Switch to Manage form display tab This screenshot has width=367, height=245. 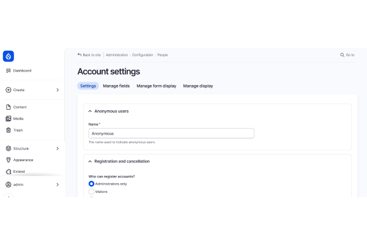[156, 86]
